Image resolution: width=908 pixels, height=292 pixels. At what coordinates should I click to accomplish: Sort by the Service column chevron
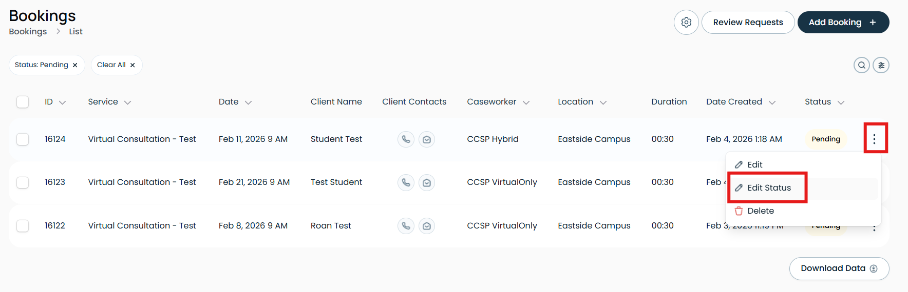coord(128,102)
